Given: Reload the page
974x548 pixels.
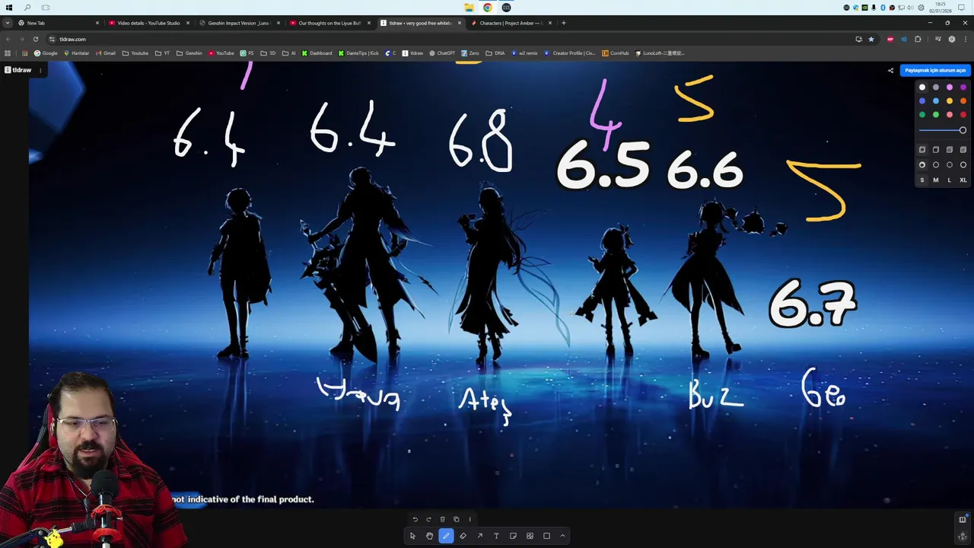Looking at the screenshot, I should coord(35,39).
